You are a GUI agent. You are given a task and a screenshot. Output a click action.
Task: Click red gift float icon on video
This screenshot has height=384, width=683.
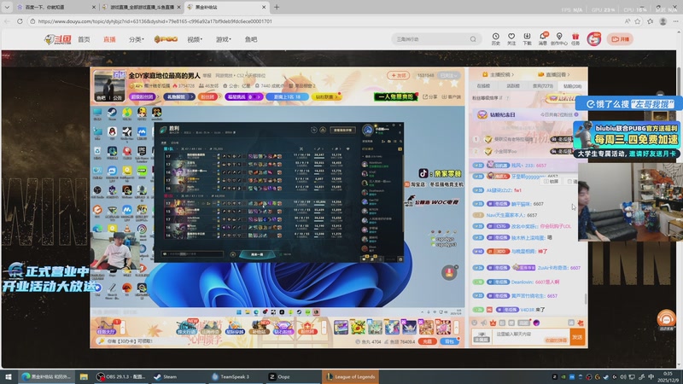[x=449, y=272]
